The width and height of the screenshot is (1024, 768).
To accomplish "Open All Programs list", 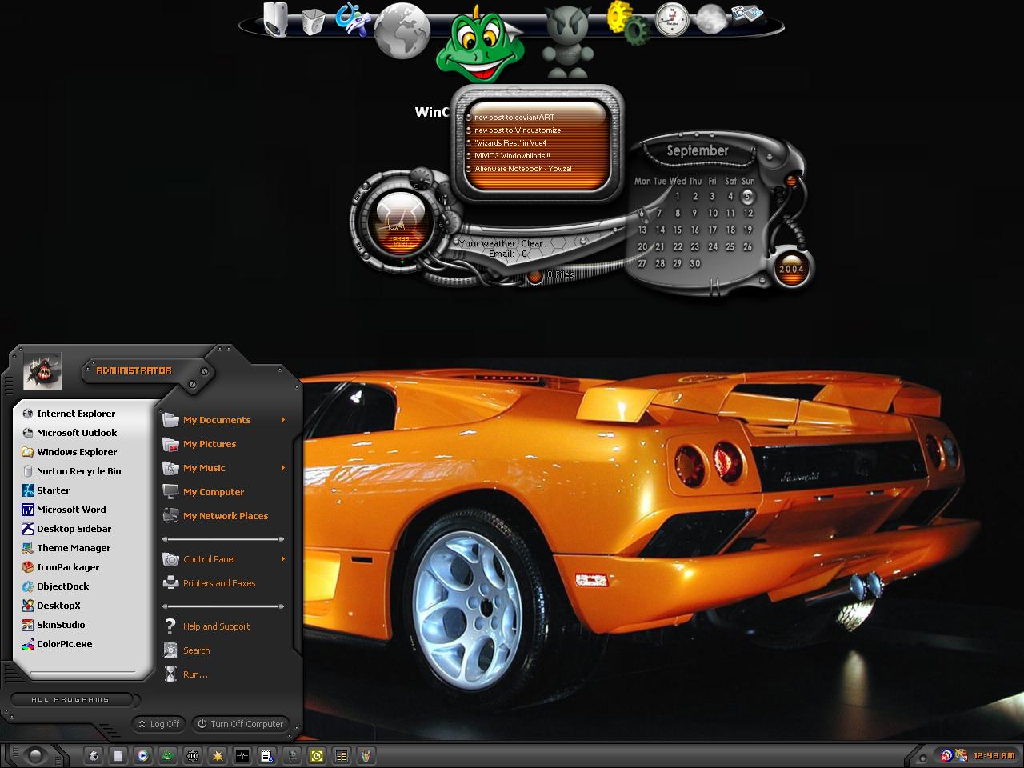I will pos(70,699).
